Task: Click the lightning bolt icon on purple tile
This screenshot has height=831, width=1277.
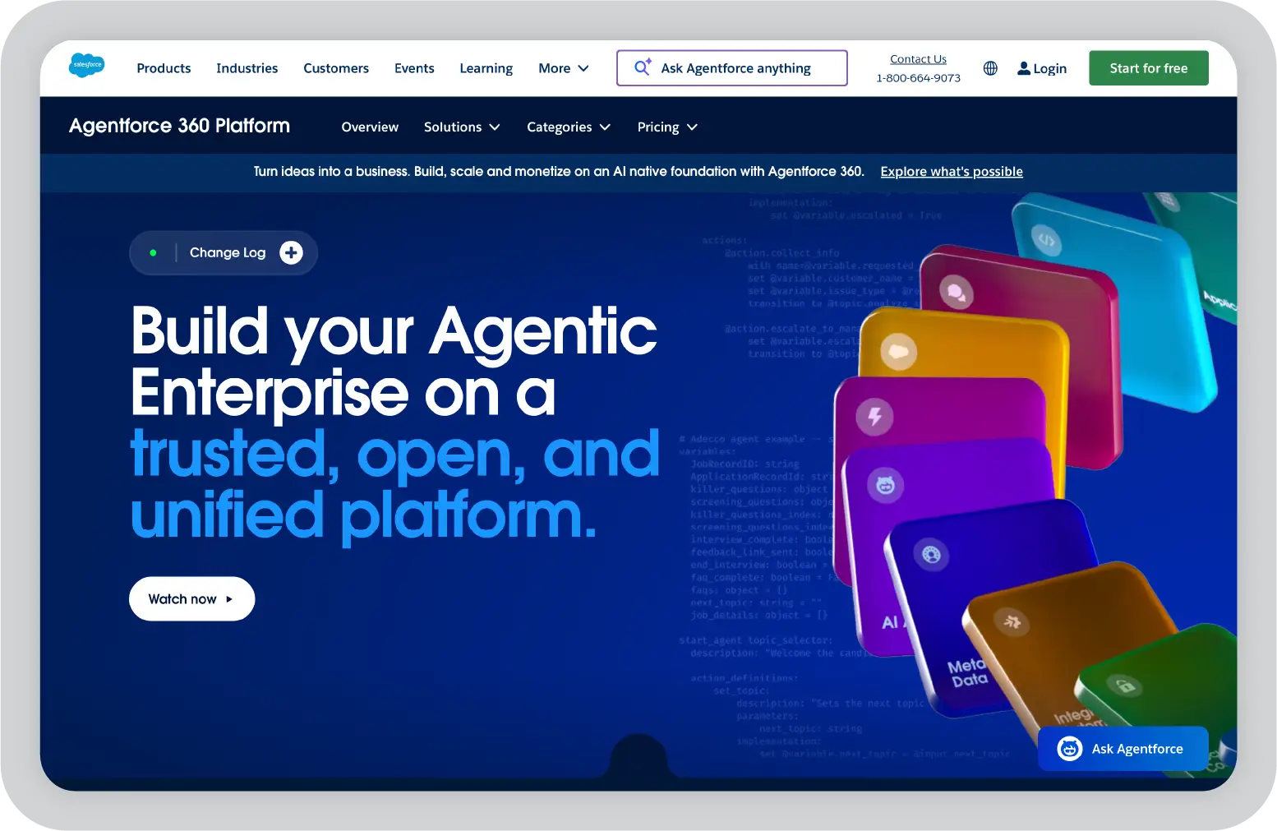Action: click(874, 416)
